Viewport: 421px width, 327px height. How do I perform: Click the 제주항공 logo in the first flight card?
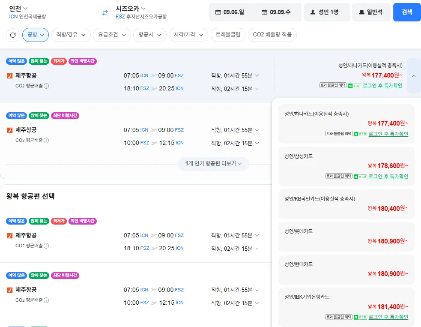point(10,76)
